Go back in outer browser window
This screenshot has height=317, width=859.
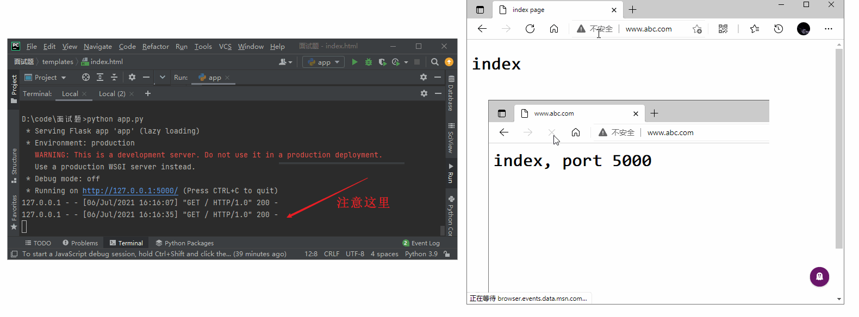(x=482, y=29)
